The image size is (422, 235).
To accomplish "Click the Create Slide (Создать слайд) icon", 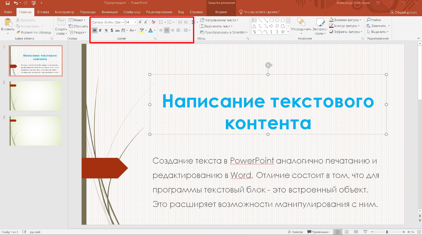I will pos(61,23).
